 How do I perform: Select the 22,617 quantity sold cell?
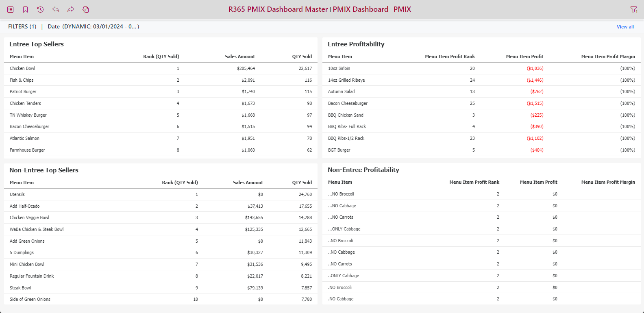[x=305, y=68]
